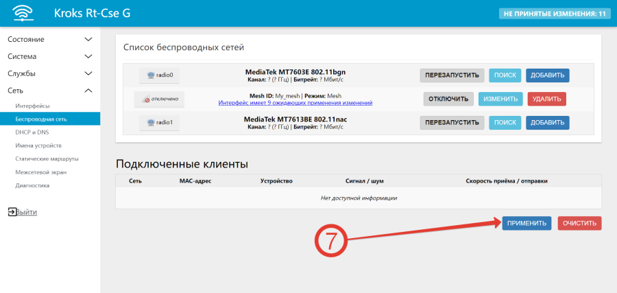Click the Kroks Wi-Fi logo icon
617x293 pixels.
click(23, 13)
